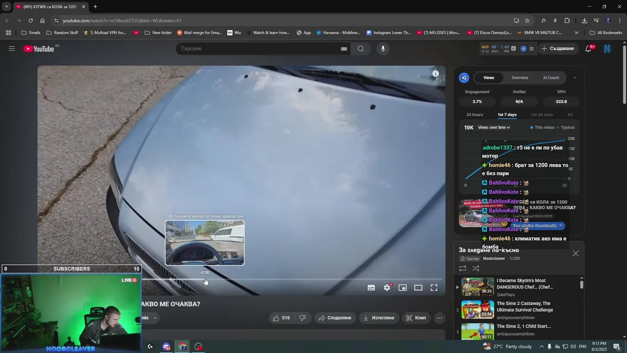The height and width of the screenshot is (353, 627).
Task: Click the playlist panel scrollbar thumb
Action: point(581,284)
